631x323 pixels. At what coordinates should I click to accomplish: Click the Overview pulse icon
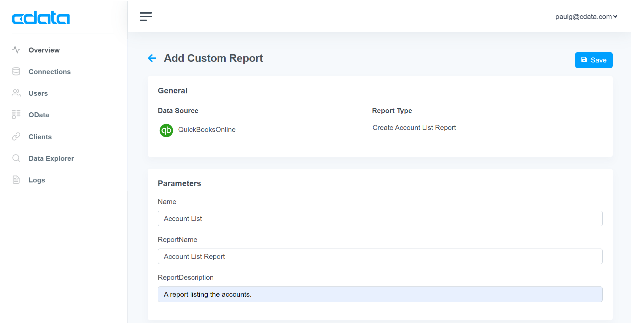(16, 50)
